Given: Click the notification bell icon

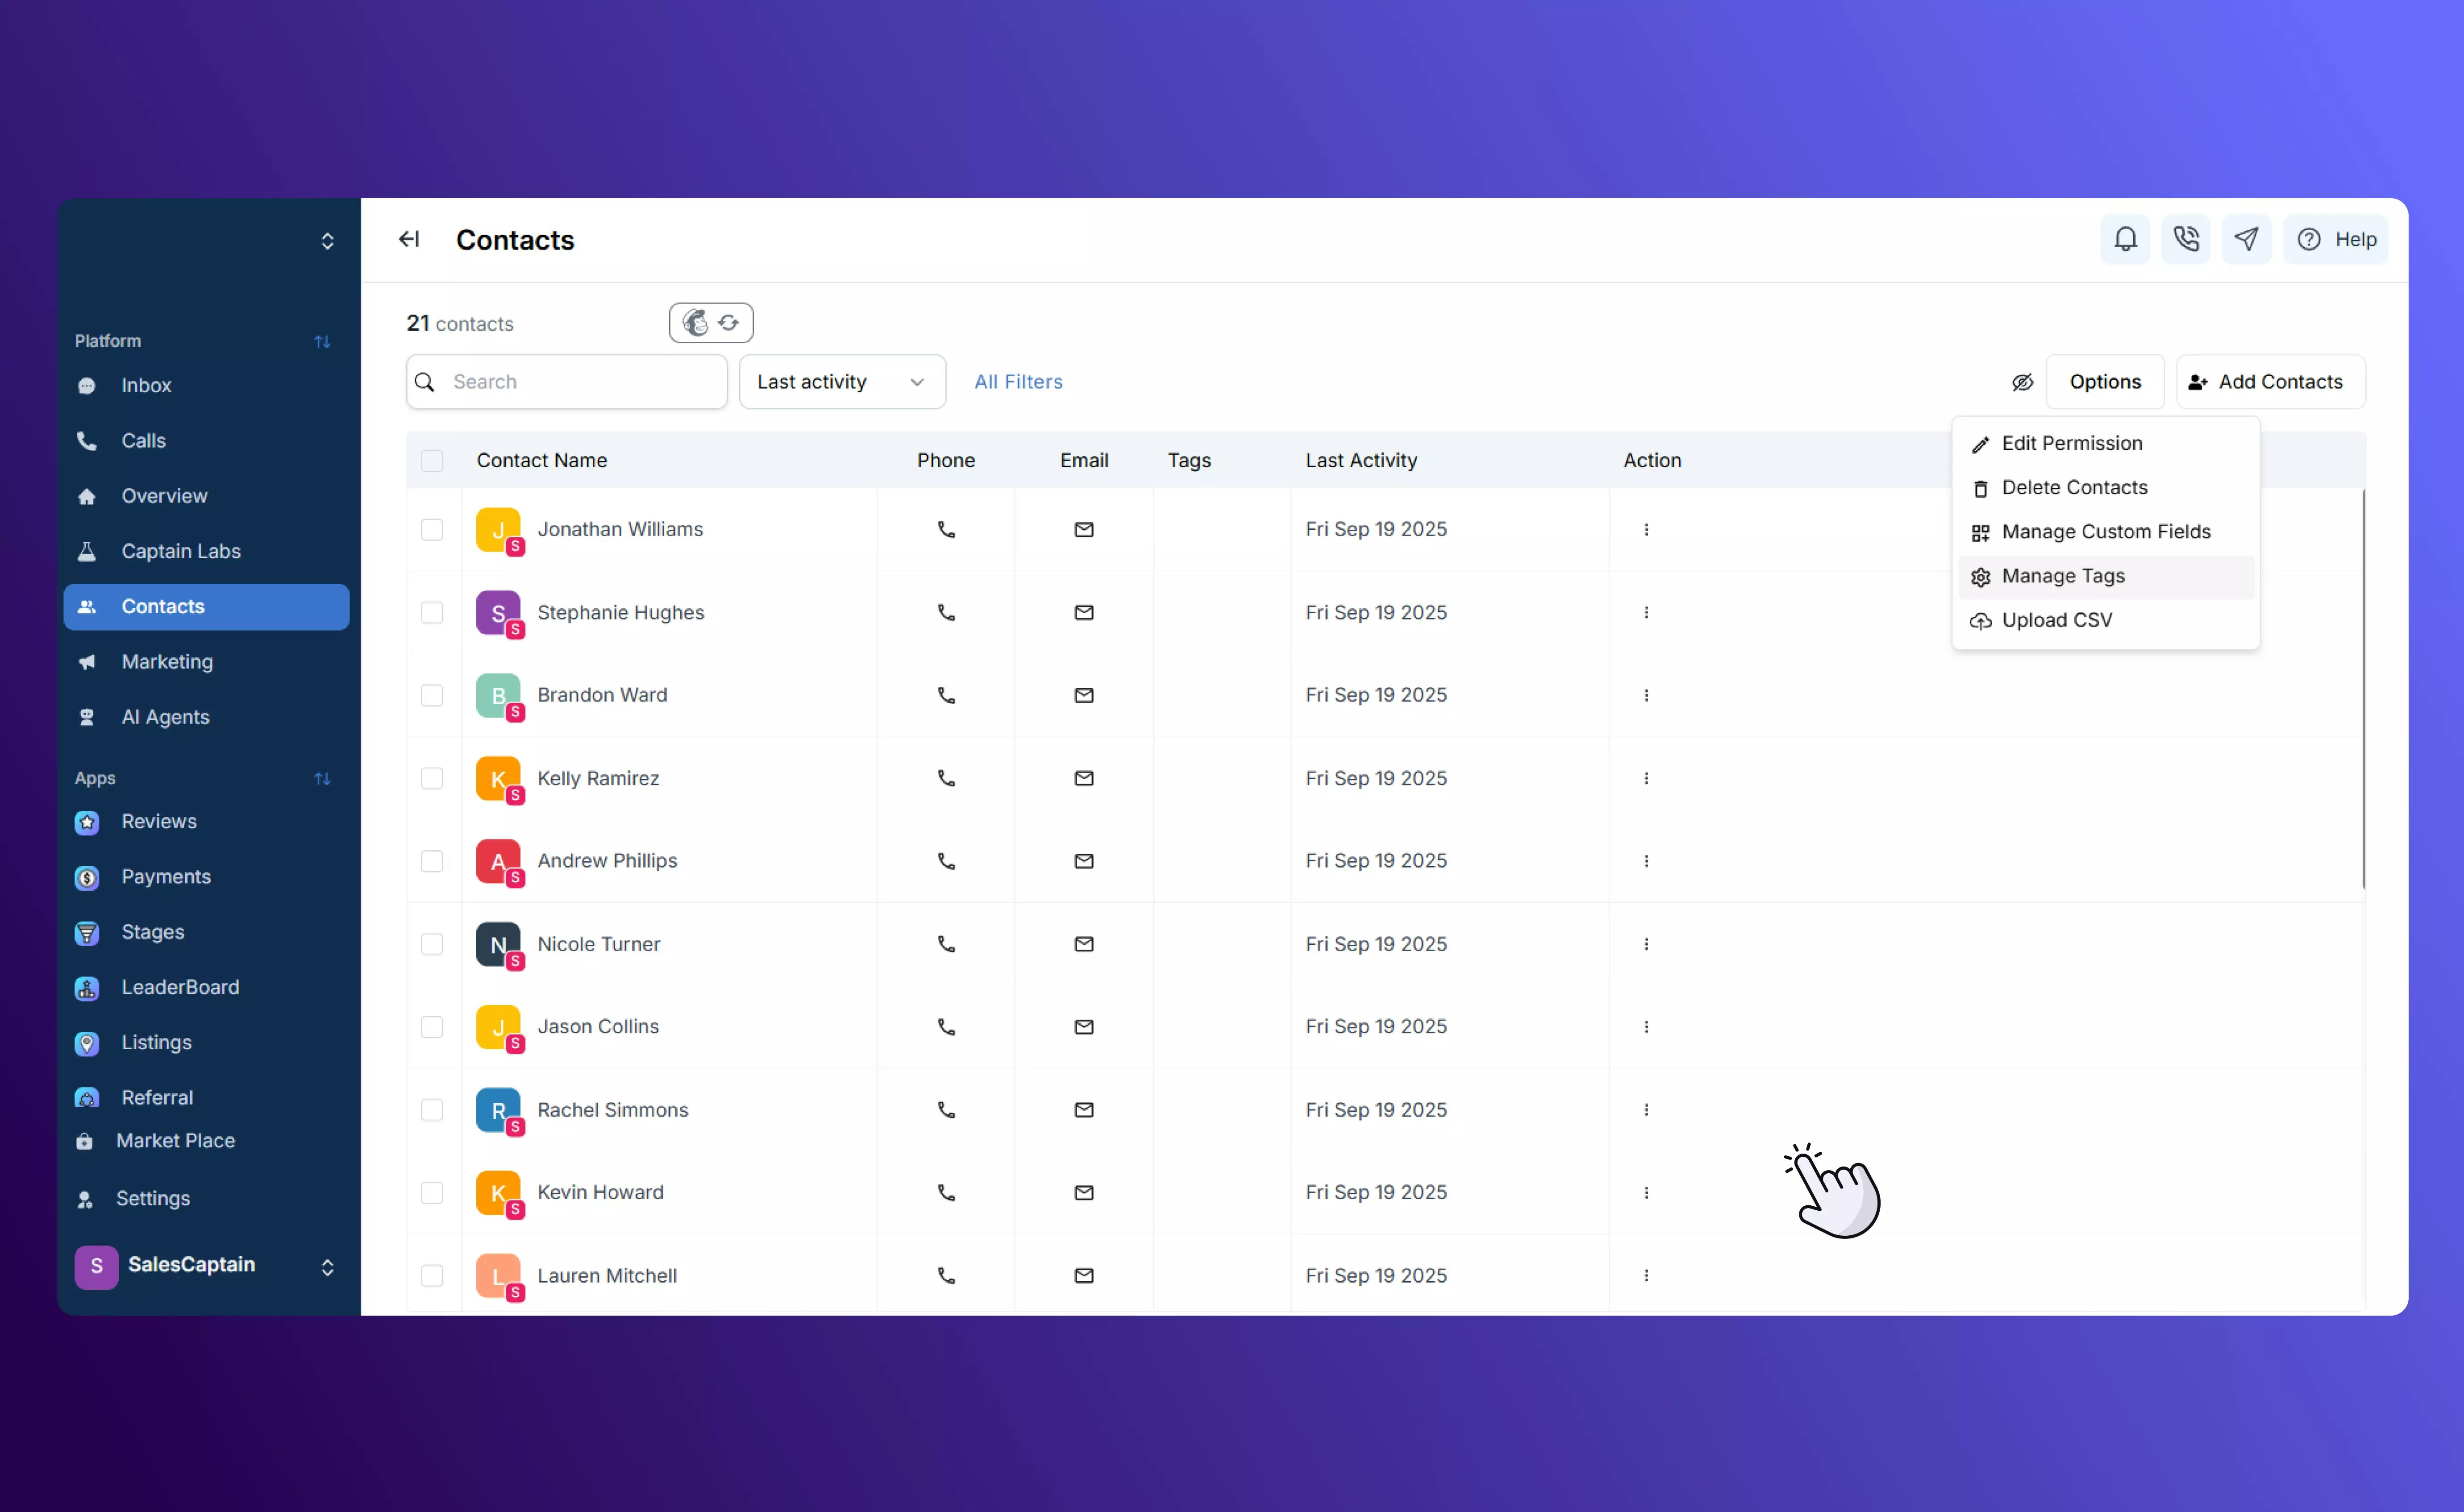Looking at the screenshot, I should (2125, 239).
